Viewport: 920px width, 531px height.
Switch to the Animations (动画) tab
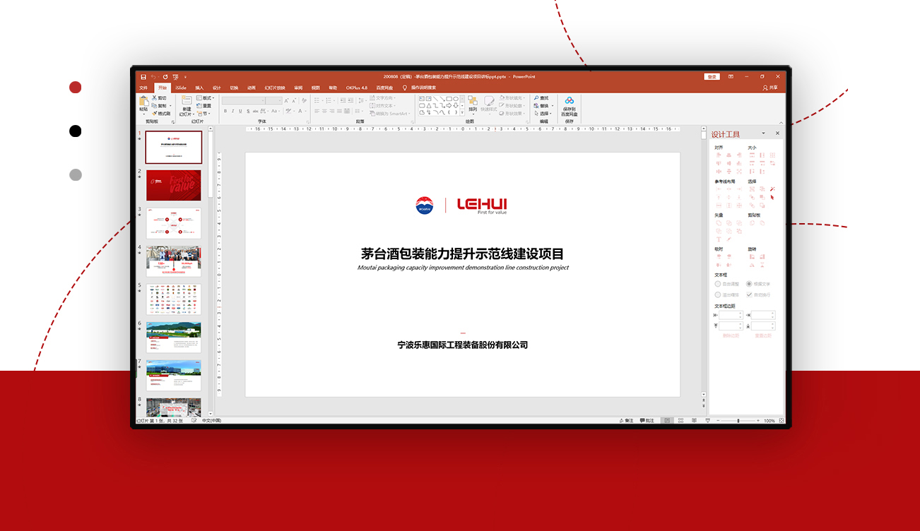(252, 88)
